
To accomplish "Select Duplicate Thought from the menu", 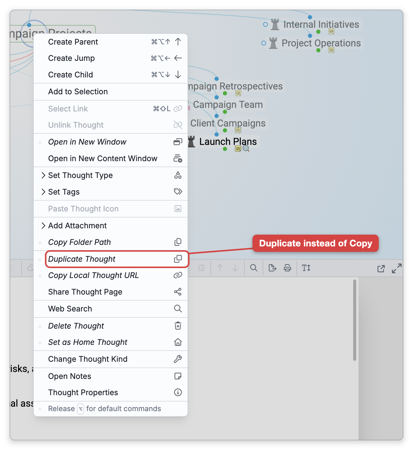I will (x=111, y=259).
